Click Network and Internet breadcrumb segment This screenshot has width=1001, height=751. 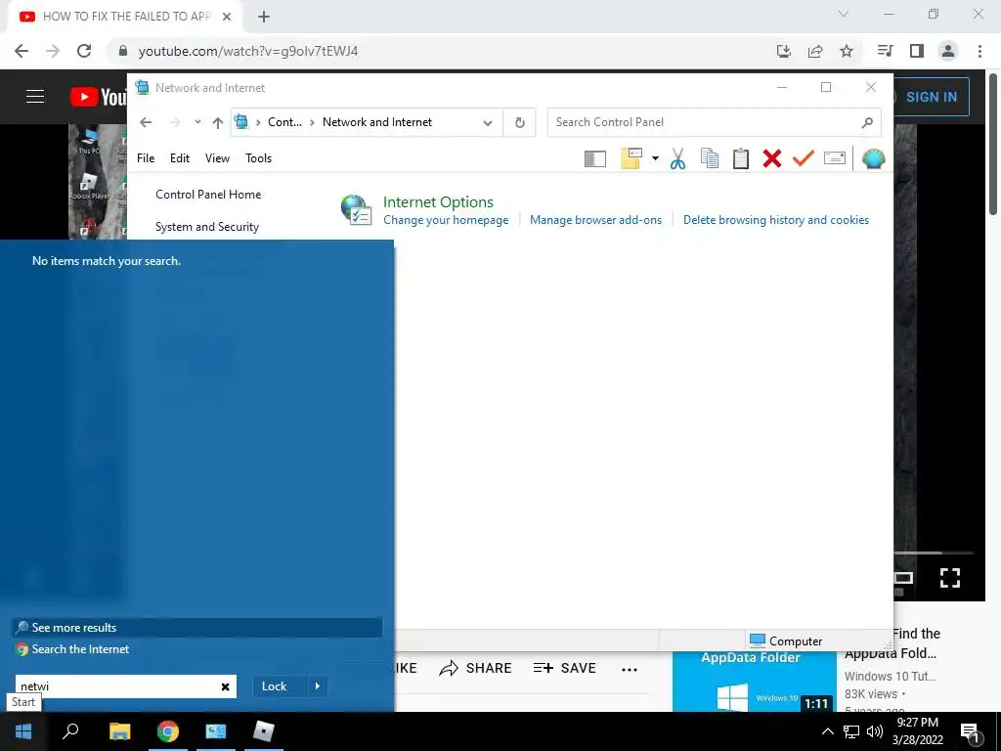[x=376, y=122]
